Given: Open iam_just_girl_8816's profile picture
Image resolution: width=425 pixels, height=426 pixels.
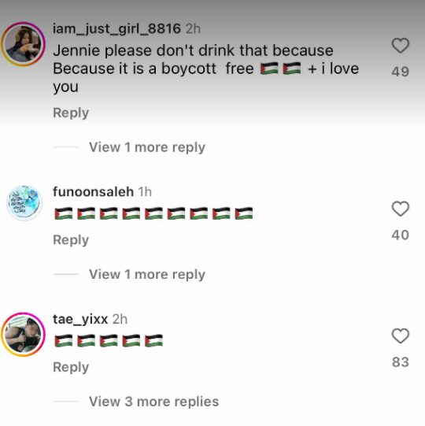Looking at the screenshot, I should pos(24,44).
